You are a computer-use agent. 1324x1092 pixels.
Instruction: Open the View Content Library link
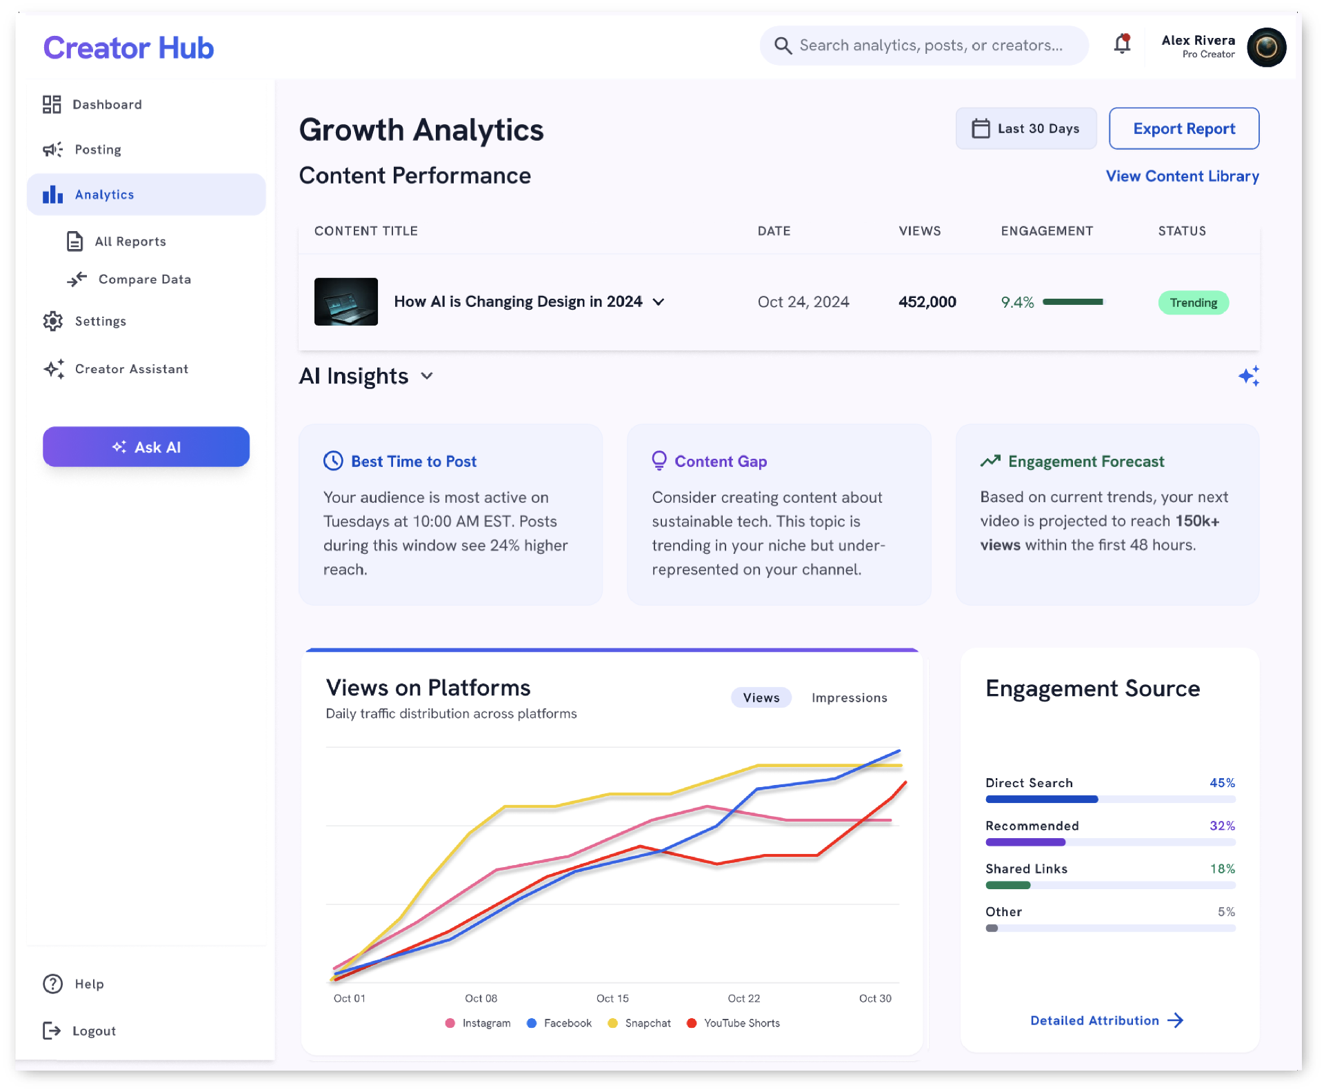point(1182,176)
